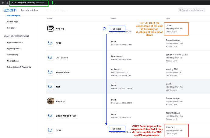The image size is (210, 138).
Task: Click the Abe Apps thumbnail image
Action: pos(51,101)
